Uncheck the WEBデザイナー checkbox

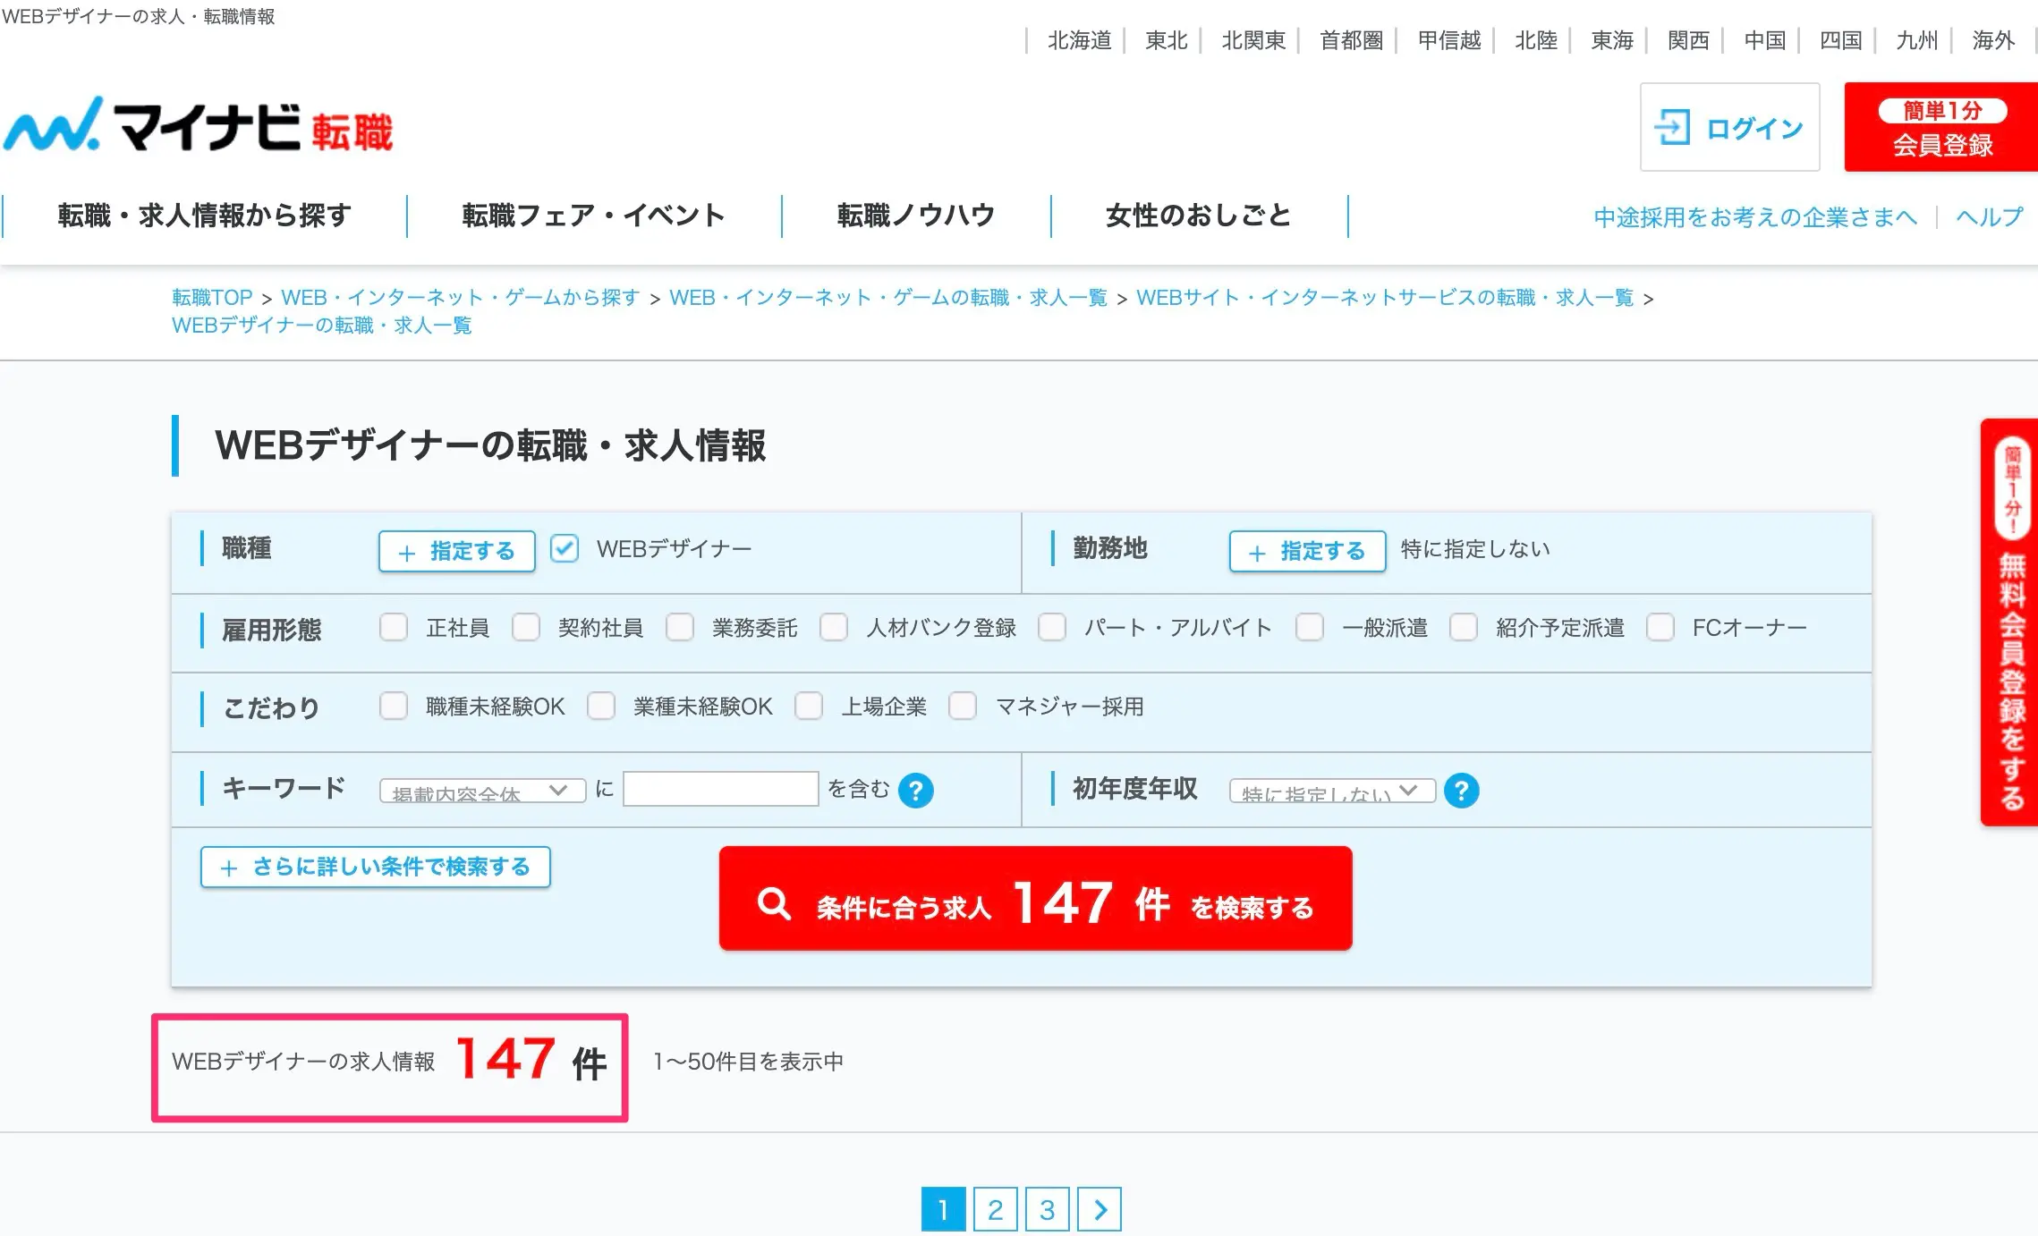[x=565, y=548]
